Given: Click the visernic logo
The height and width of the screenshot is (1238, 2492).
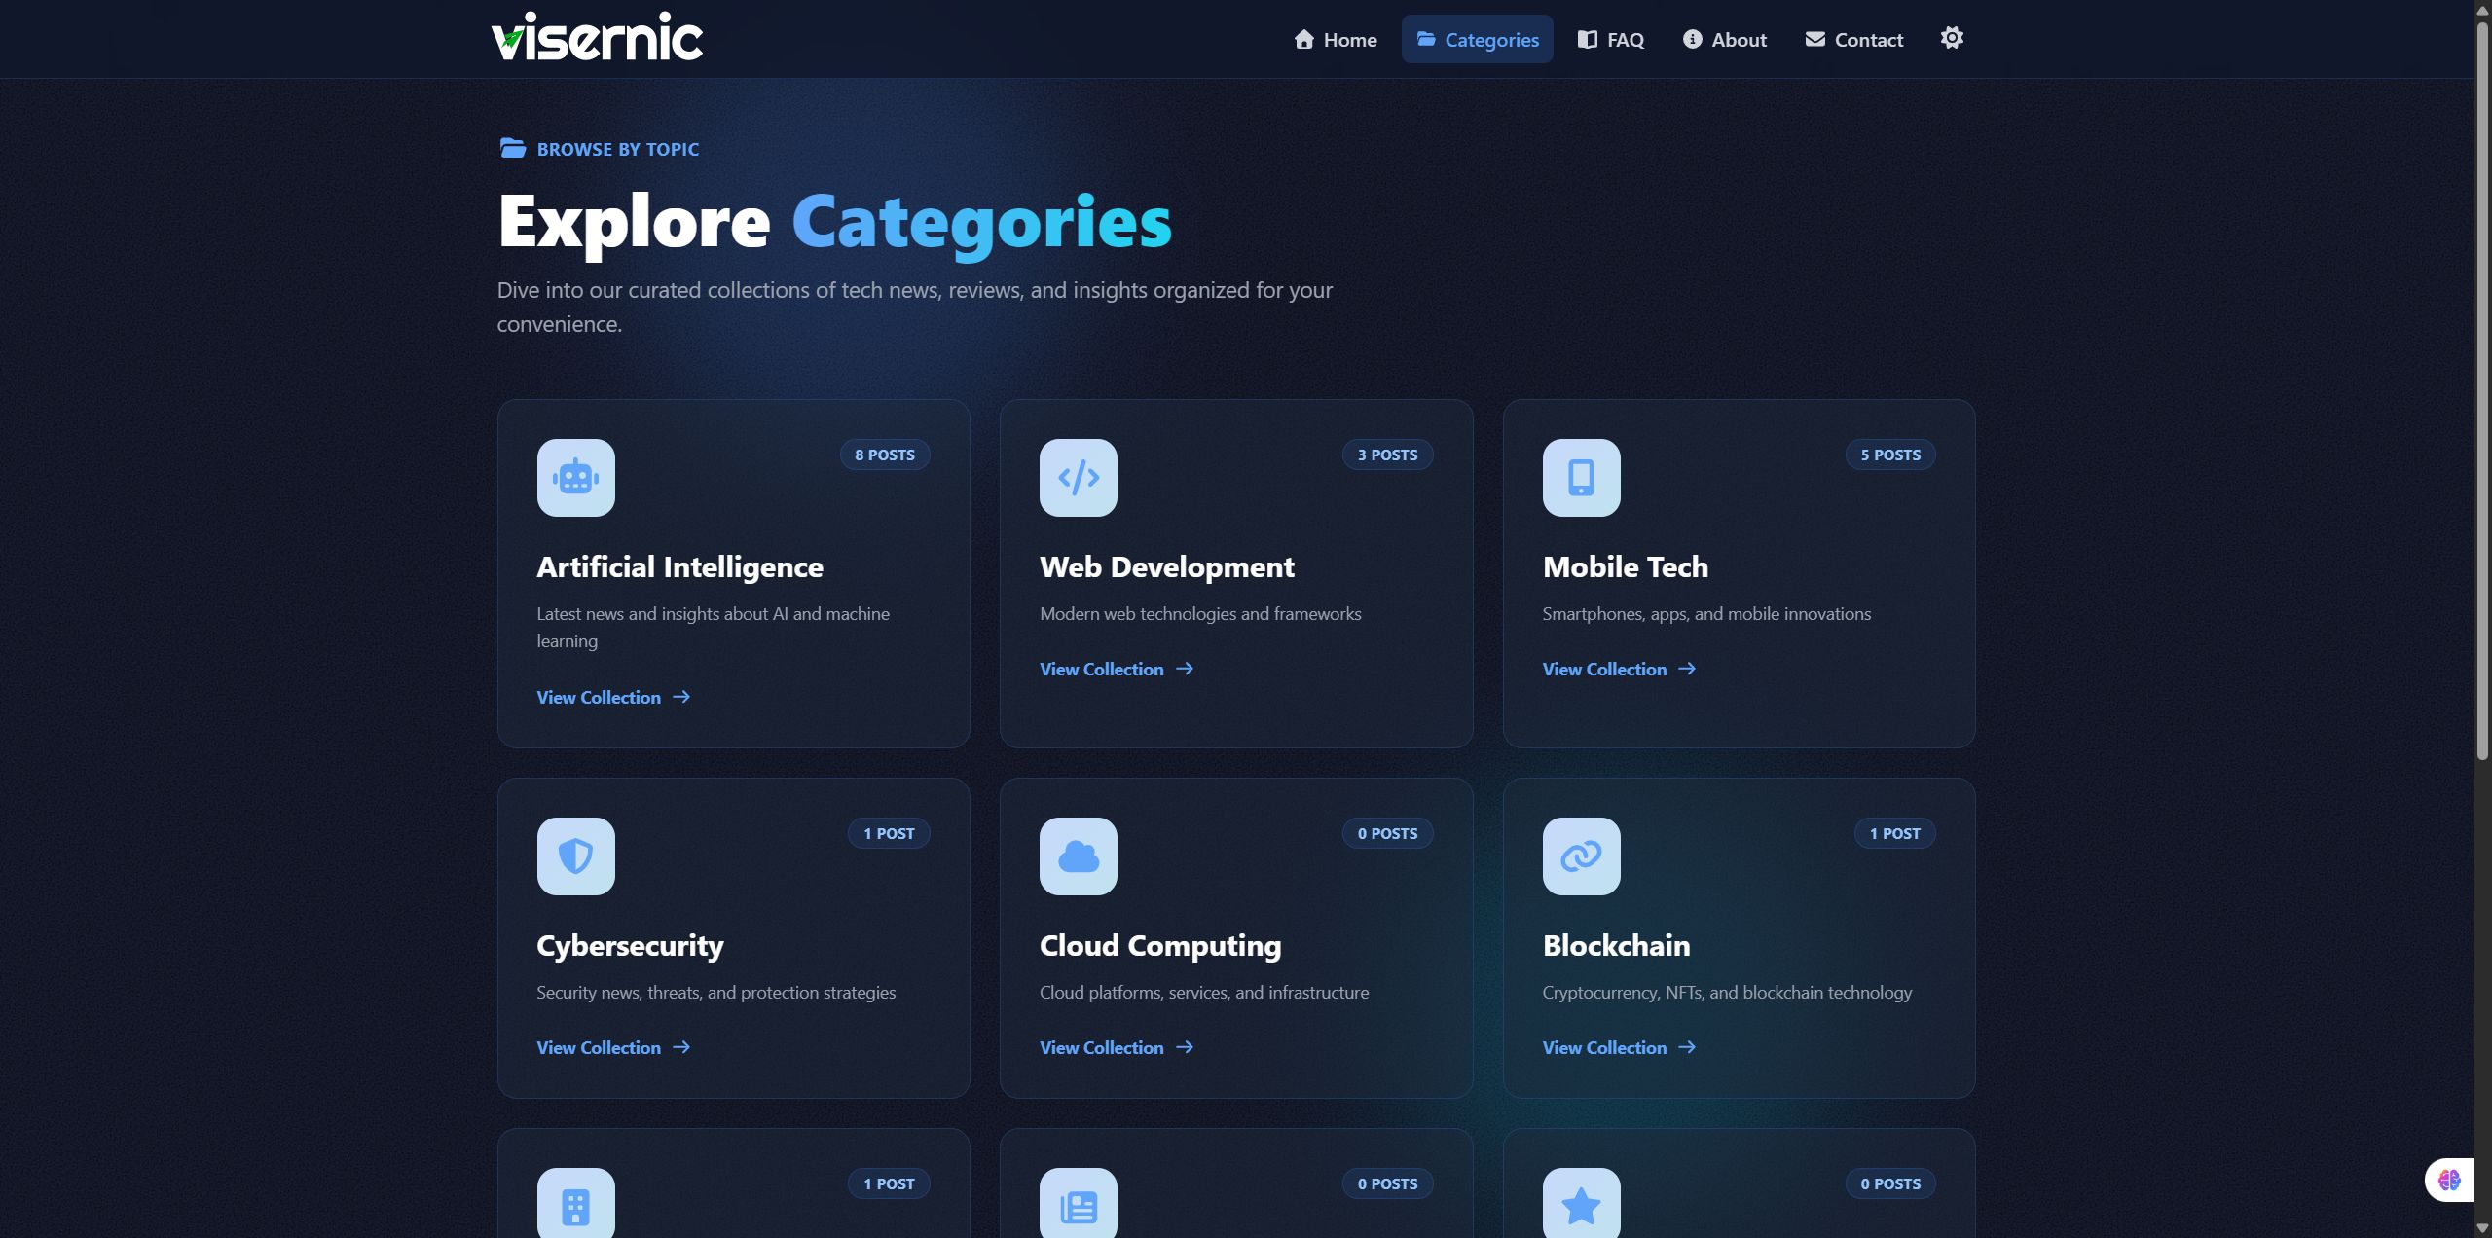Looking at the screenshot, I should point(596,38).
